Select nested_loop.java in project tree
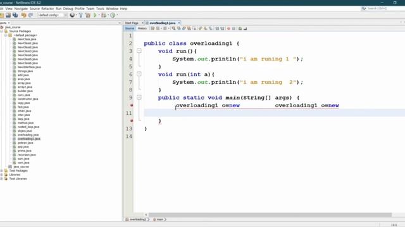The width and height of the screenshot is (405, 227). [28, 127]
